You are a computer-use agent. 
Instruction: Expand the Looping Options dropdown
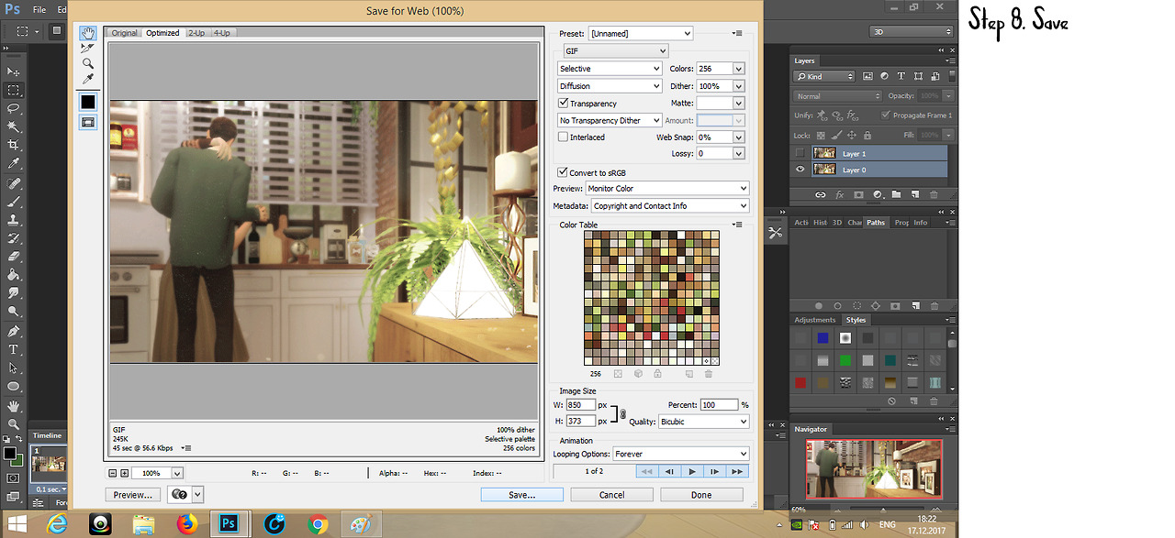[x=680, y=454]
